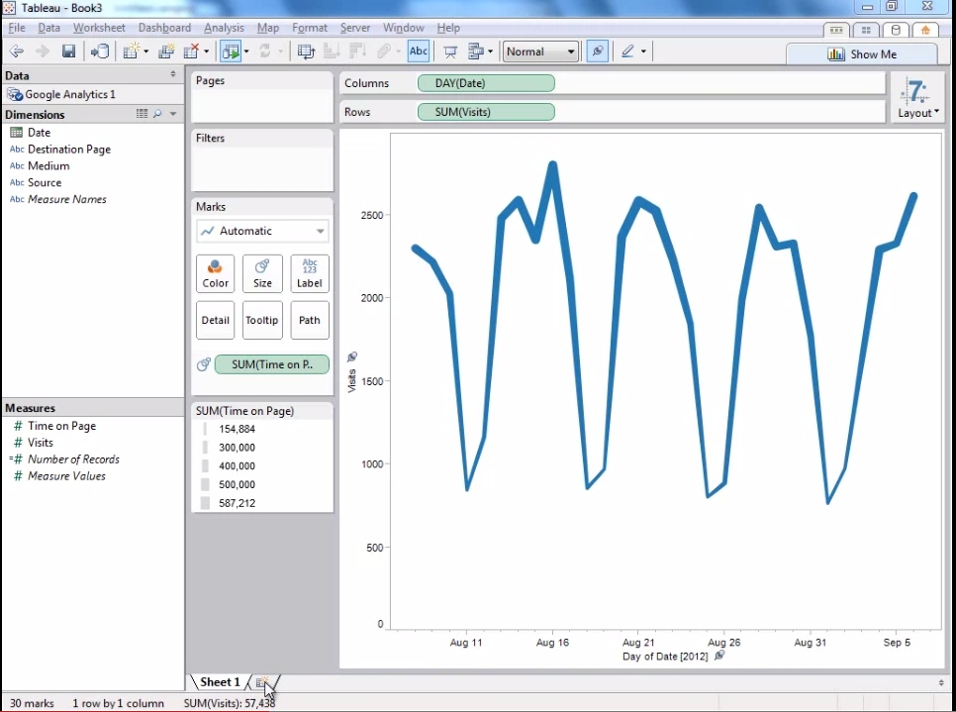
Task: Open the Format menu
Action: (309, 28)
